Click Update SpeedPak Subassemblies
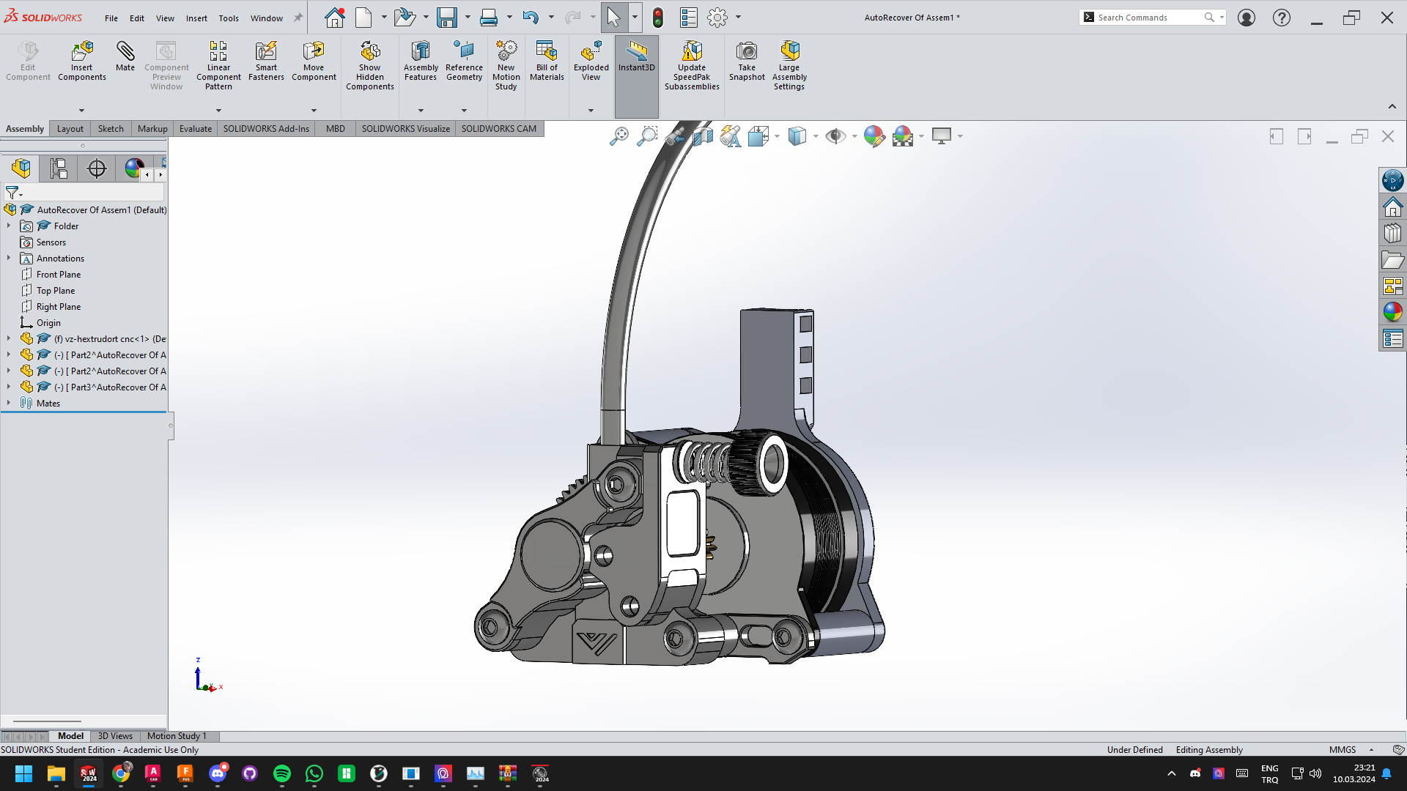Screen dimensions: 1407x791 click(692, 65)
